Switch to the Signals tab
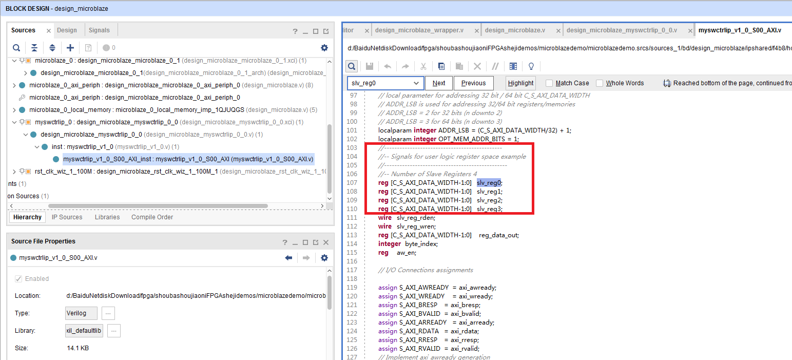Viewport: 792px width, 360px height. [x=99, y=30]
